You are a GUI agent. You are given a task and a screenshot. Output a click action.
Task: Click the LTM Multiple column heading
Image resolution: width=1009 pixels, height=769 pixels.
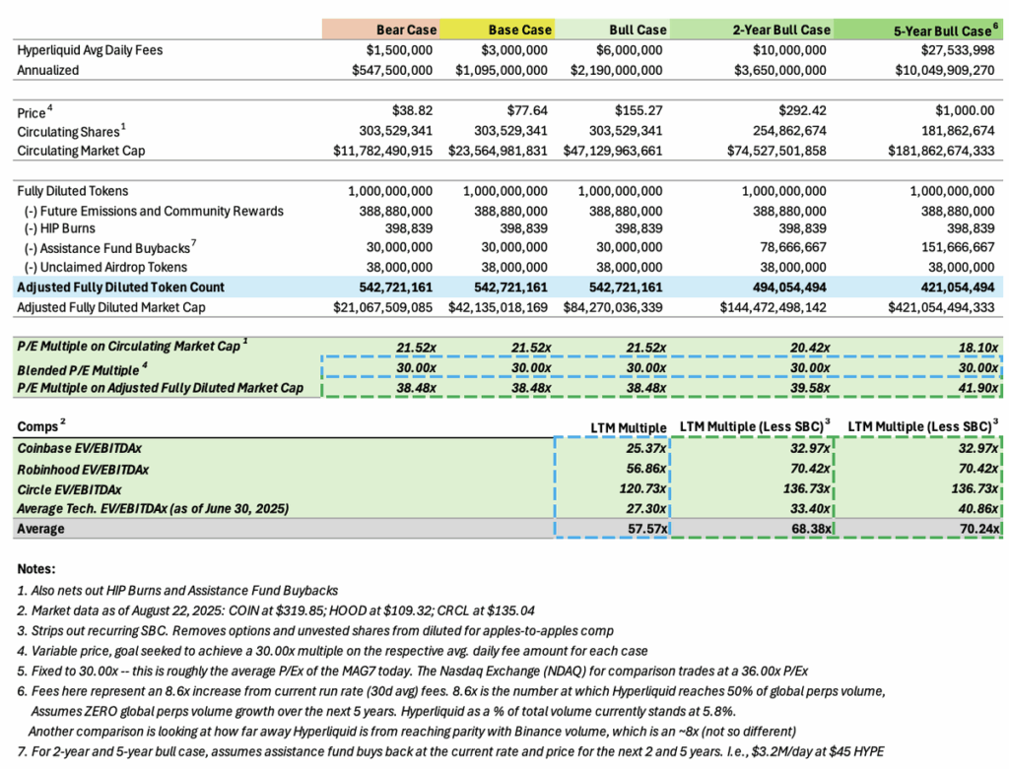click(628, 427)
